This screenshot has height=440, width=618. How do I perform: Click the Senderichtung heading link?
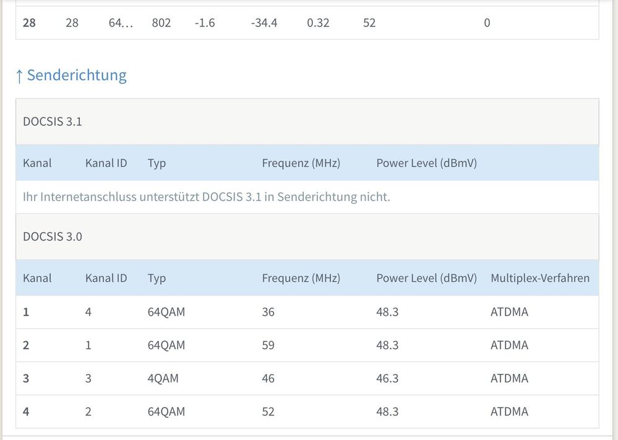77,75
